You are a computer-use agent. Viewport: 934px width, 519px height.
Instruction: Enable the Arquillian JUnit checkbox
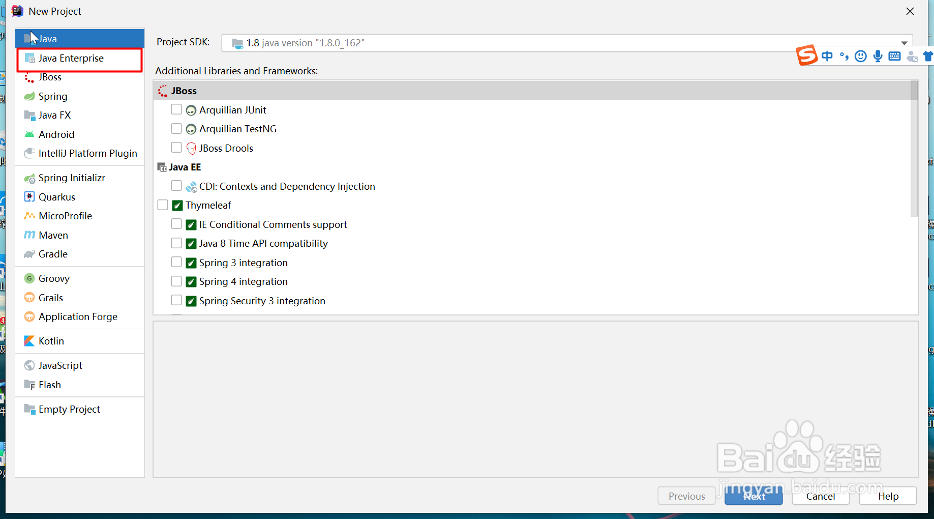(176, 109)
